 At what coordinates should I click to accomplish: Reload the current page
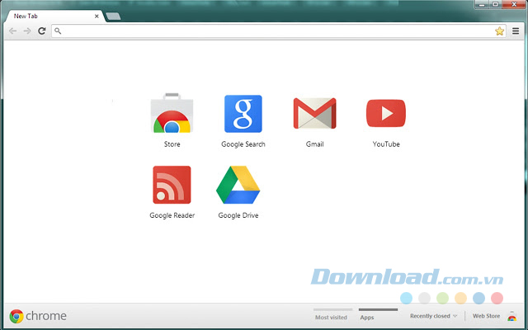42,31
